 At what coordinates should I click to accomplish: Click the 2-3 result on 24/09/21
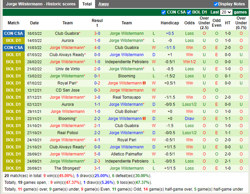97,161
